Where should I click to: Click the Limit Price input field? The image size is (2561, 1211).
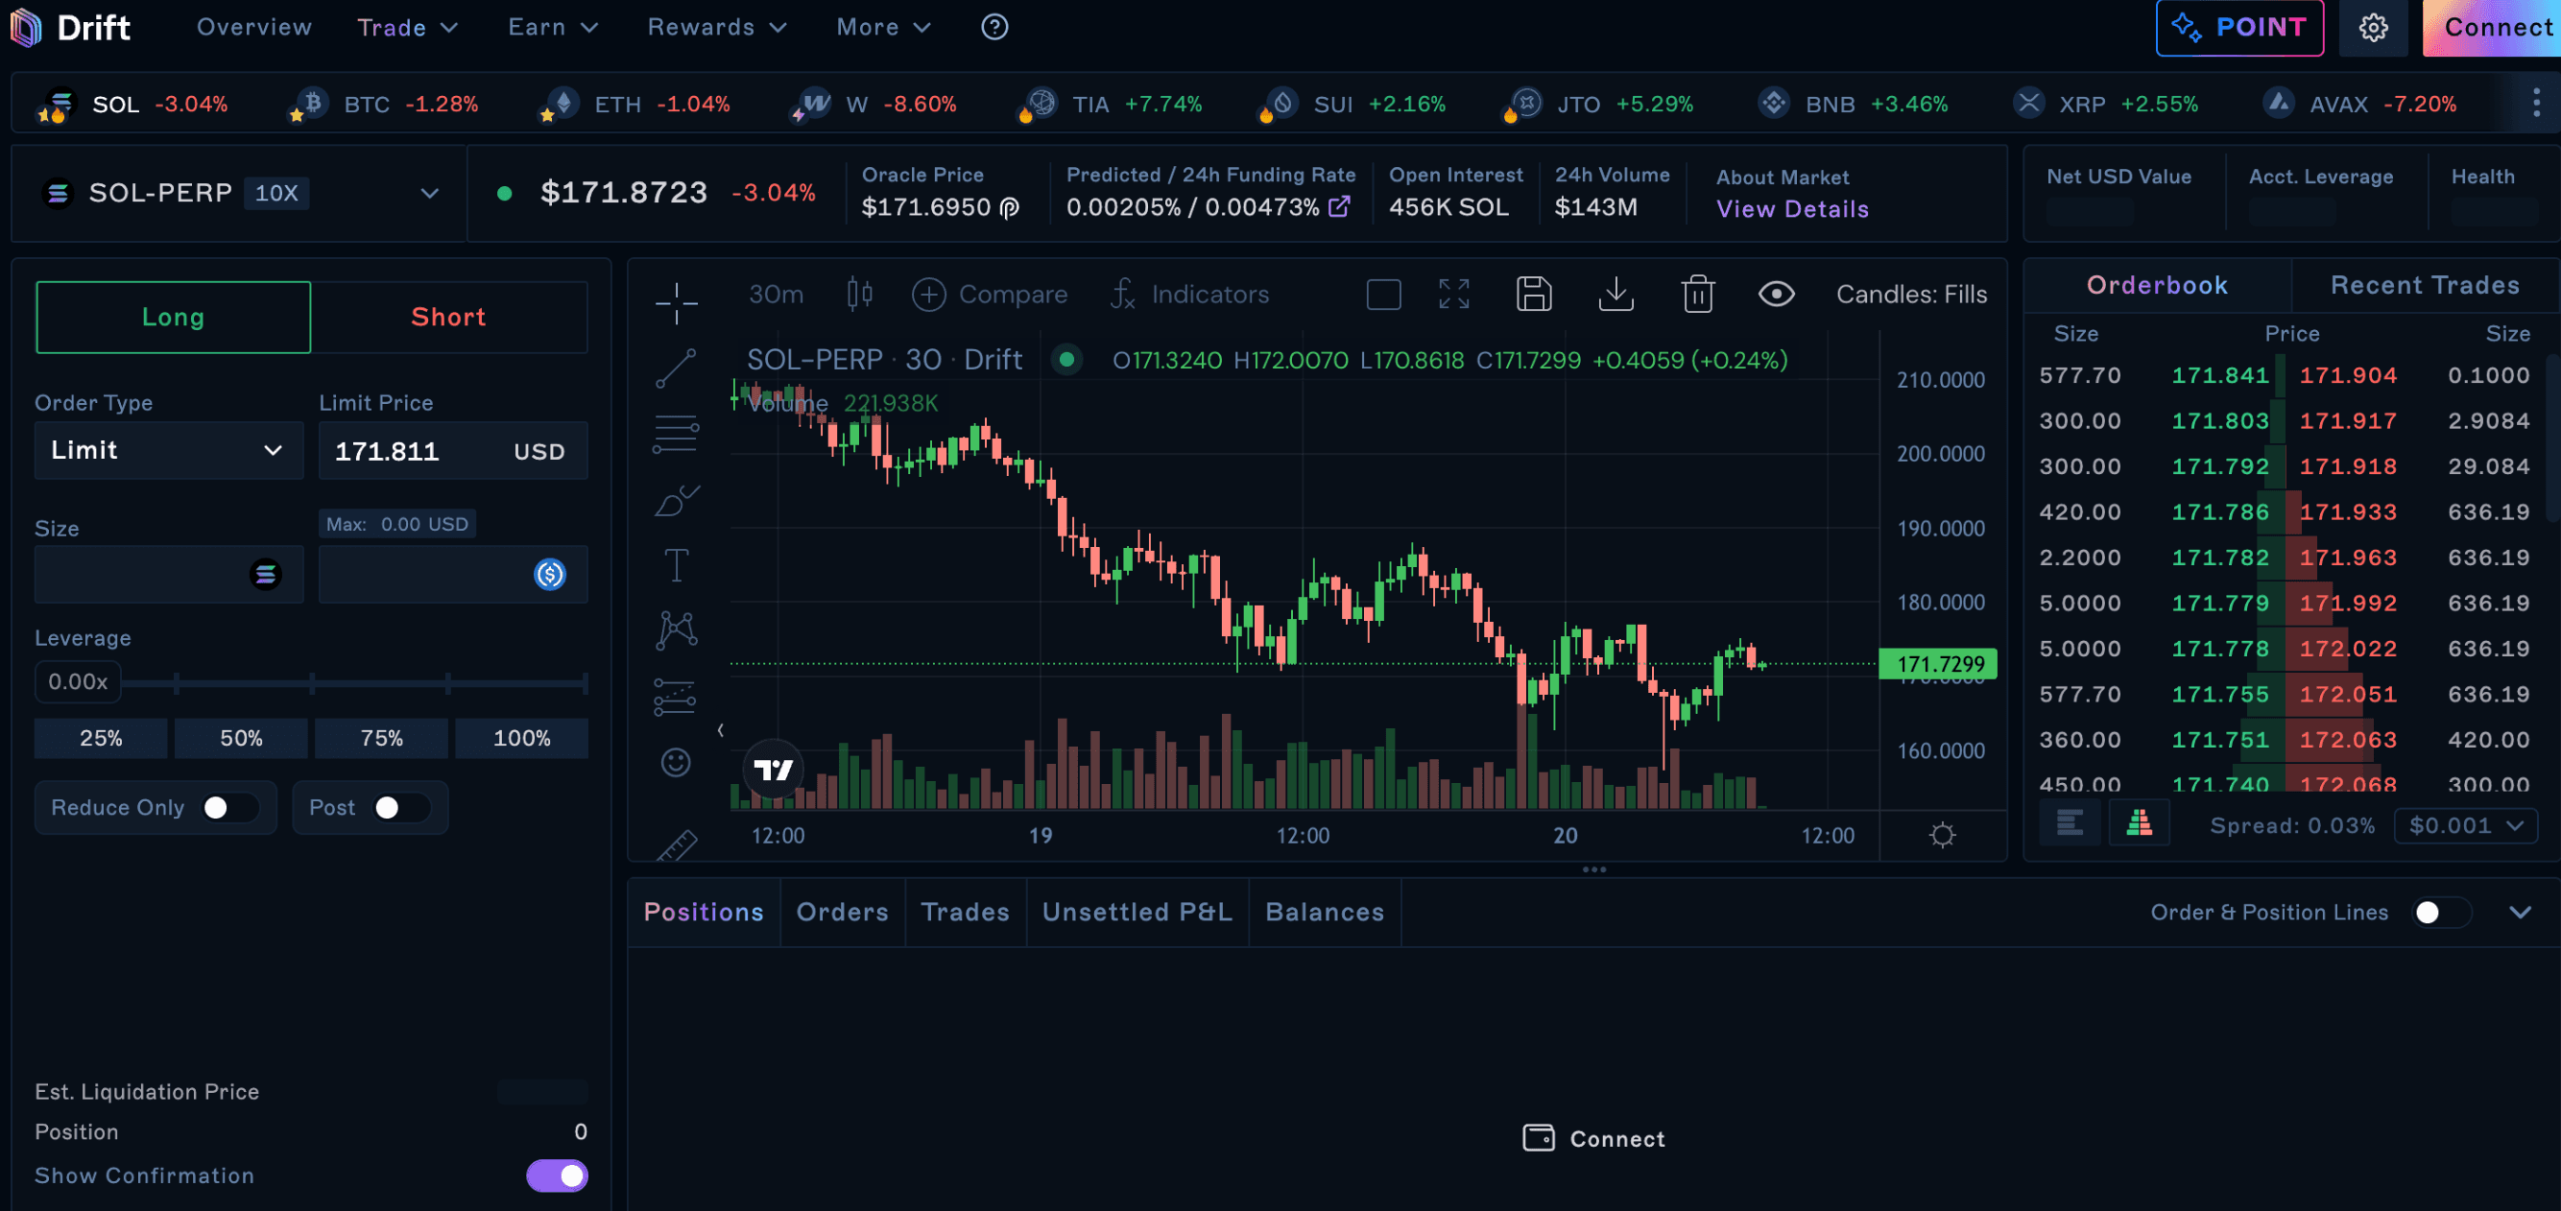[453, 450]
